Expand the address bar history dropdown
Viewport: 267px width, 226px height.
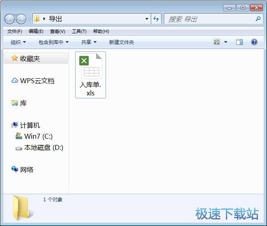tap(147, 19)
